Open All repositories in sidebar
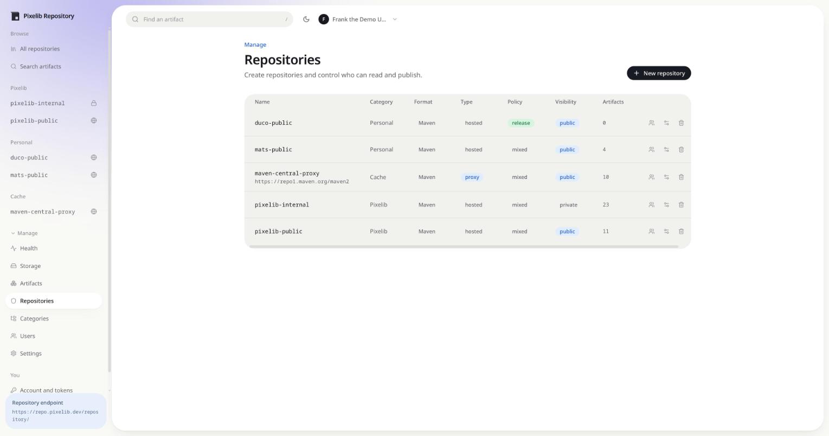Viewport: 829px width, 436px height. [x=54, y=49]
